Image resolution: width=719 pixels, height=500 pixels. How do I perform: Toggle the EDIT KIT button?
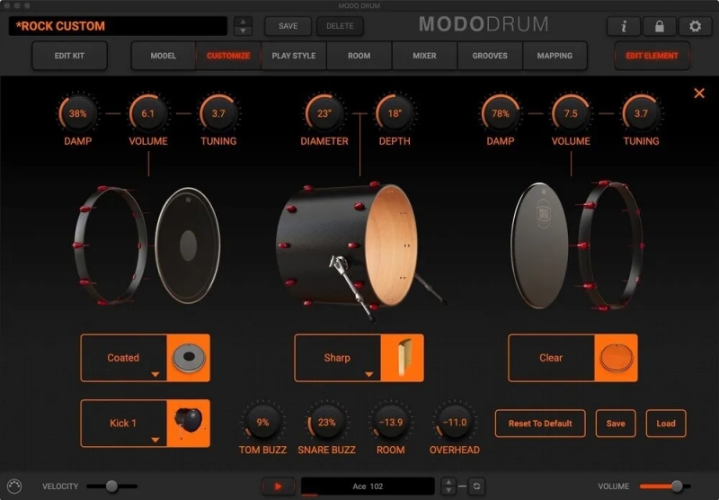(x=69, y=56)
